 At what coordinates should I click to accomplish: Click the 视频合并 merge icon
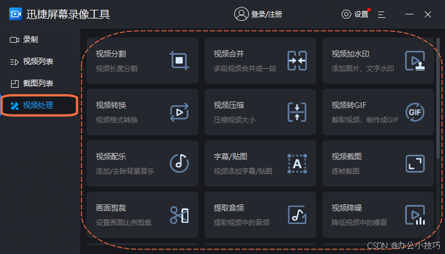(x=297, y=61)
